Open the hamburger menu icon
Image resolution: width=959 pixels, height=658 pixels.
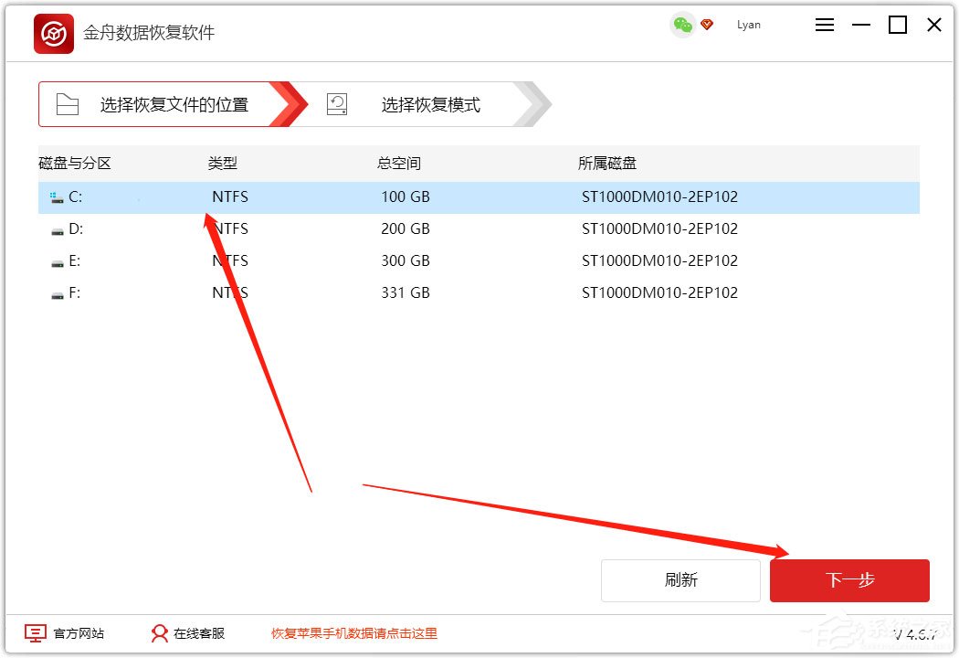pyautogui.click(x=824, y=25)
